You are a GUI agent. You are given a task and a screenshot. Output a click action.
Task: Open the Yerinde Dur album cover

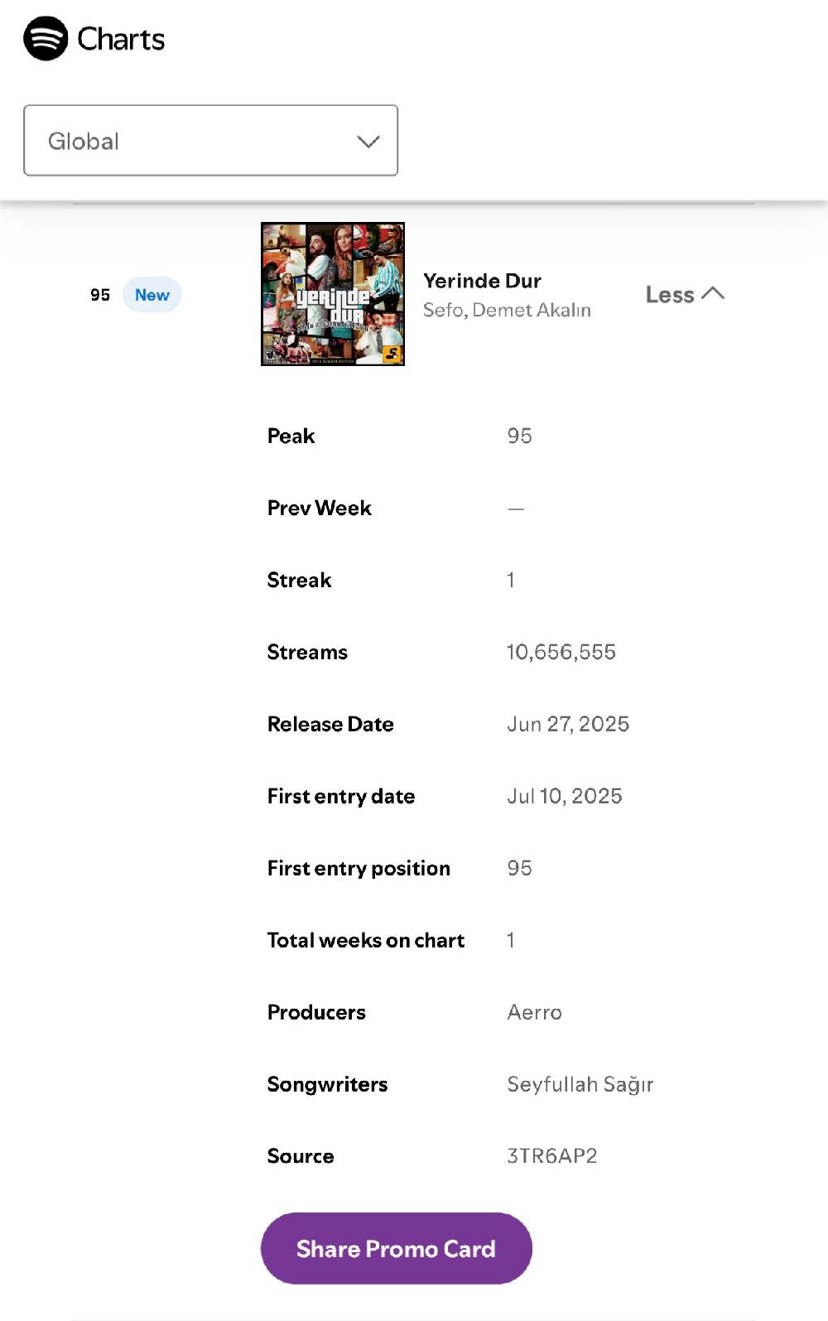click(333, 294)
